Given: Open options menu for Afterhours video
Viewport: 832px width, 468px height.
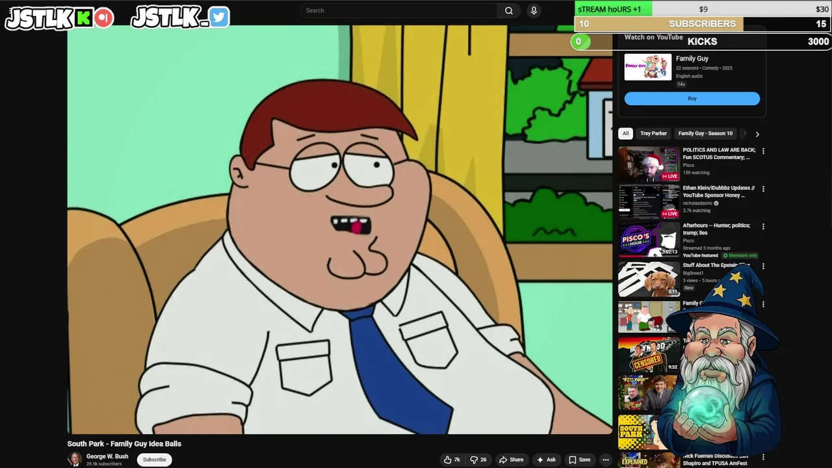Looking at the screenshot, I should [x=763, y=227].
